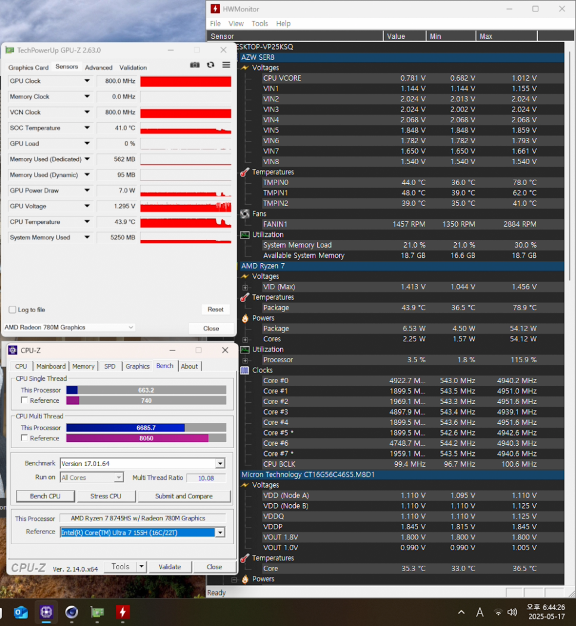Image resolution: width=576 pixels, height=626 pixels.
Task: Click the Voltages icon under AZW SER8
Action: click(x=245, y=67)
